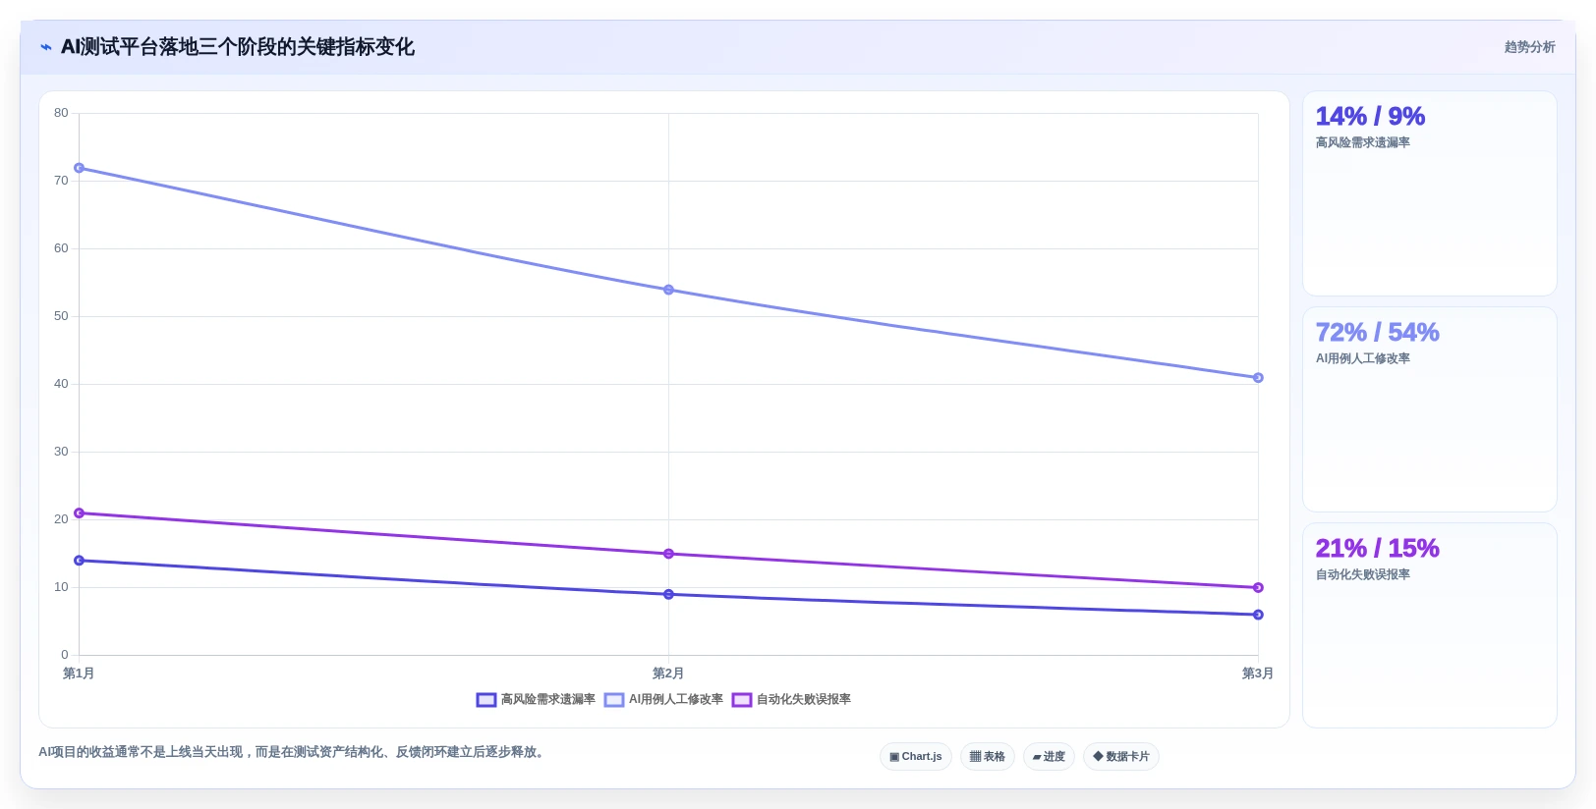This screenshot has width=1596, height=809.
Task: Select the Chart.js tag
Action: point(916,757)
